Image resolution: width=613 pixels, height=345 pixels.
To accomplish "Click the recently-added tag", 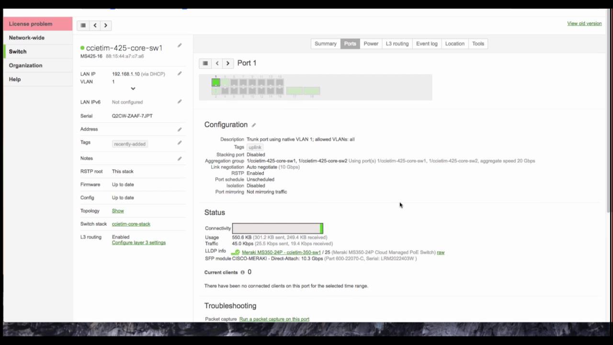I will click(x=130, y=144).
